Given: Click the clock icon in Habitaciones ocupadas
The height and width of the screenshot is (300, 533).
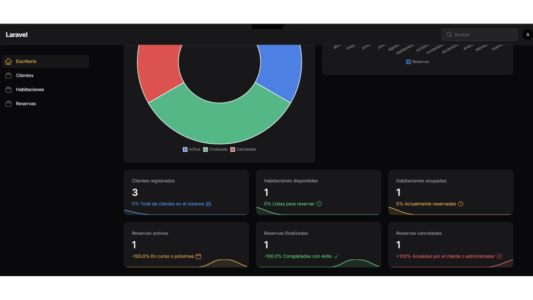Looking at the screenshot, I should coord(461,204).
